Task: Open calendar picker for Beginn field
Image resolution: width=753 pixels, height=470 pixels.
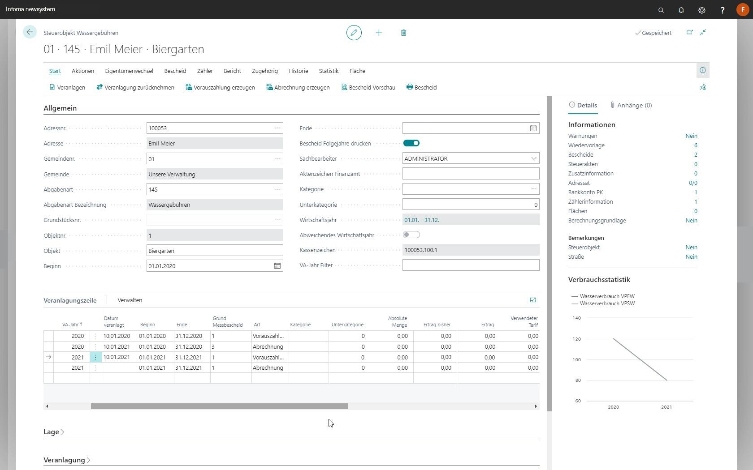Action: (277, 266)
